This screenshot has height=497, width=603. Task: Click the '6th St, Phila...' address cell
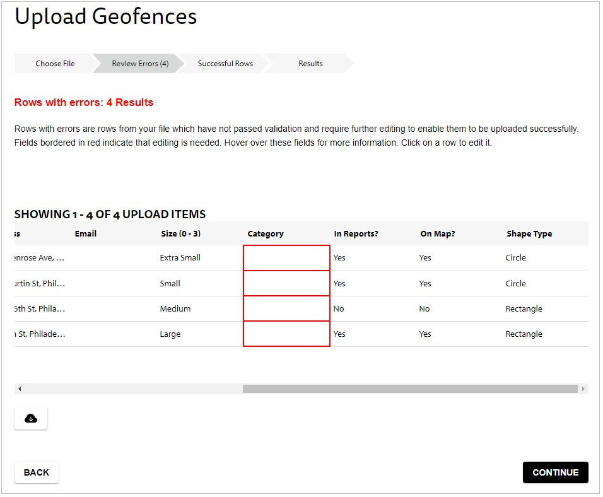(40, 308)
